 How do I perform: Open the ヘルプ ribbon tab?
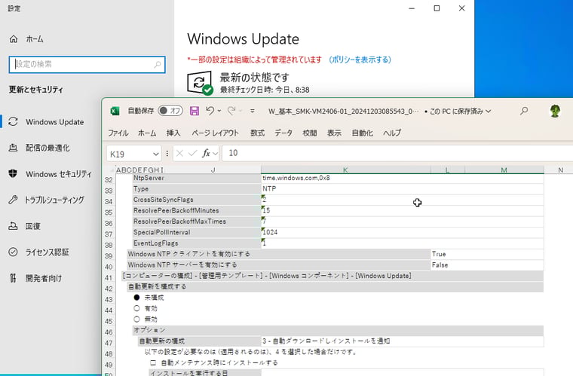392,133
